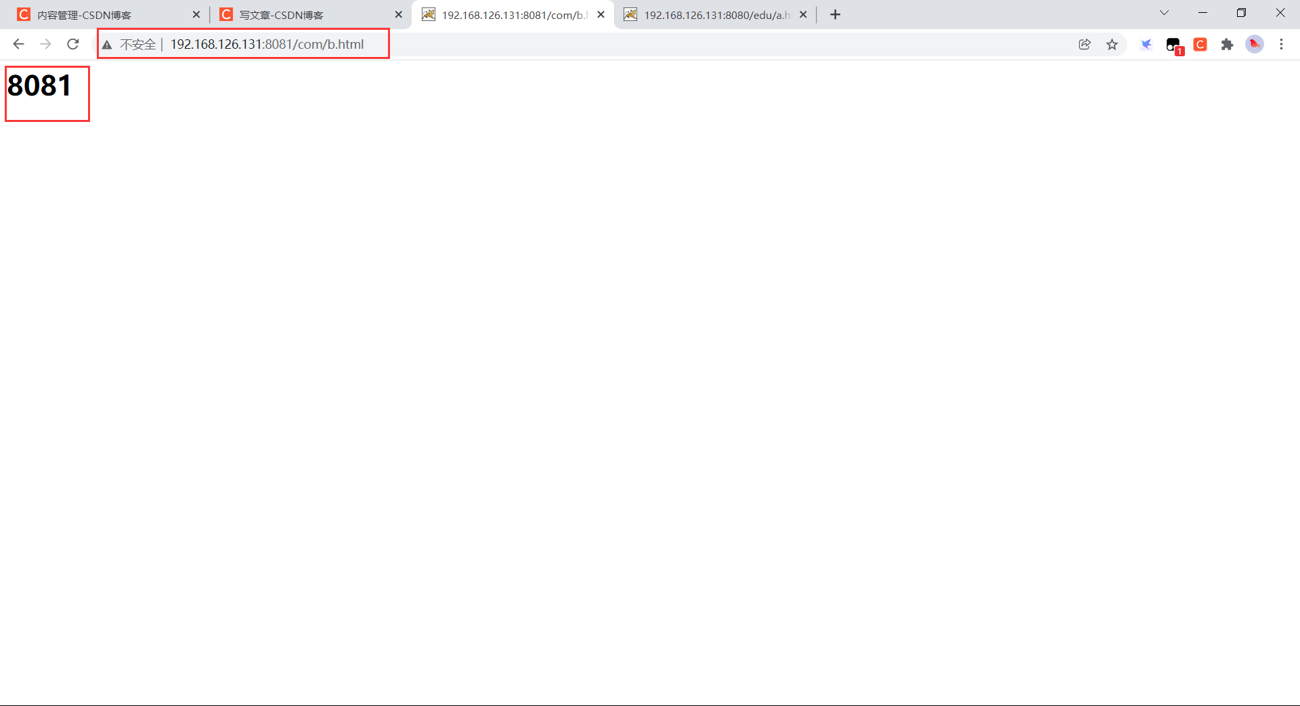Click the not-secure warning icon
The height and width of the screenshot is (706, 1300).
[107, 45]
